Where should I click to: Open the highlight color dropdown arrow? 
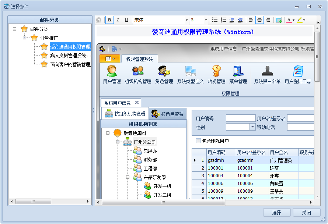click(304, 20)
